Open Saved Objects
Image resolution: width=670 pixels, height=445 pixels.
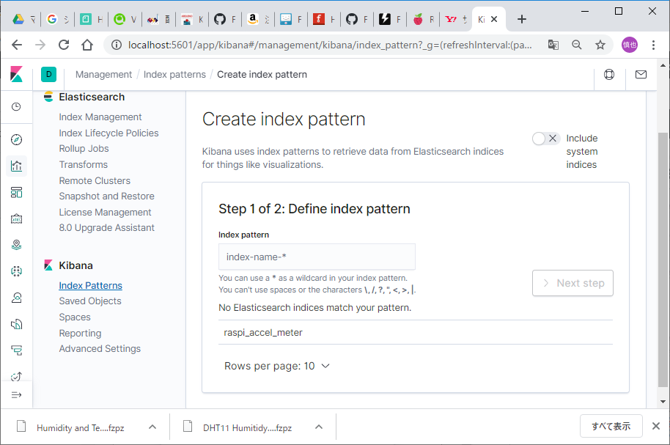pos(90,301)
